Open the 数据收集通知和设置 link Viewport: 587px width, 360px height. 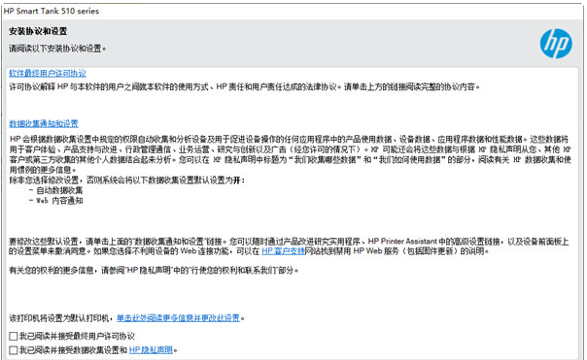[44, 123]
